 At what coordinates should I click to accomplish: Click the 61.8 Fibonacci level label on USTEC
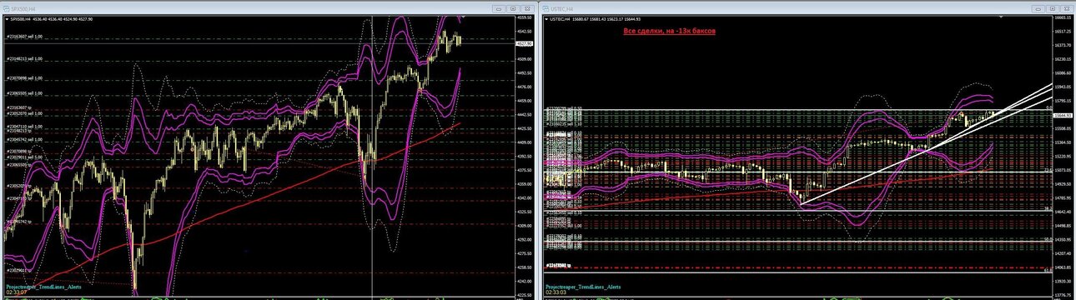click(x=1048, y=271)
